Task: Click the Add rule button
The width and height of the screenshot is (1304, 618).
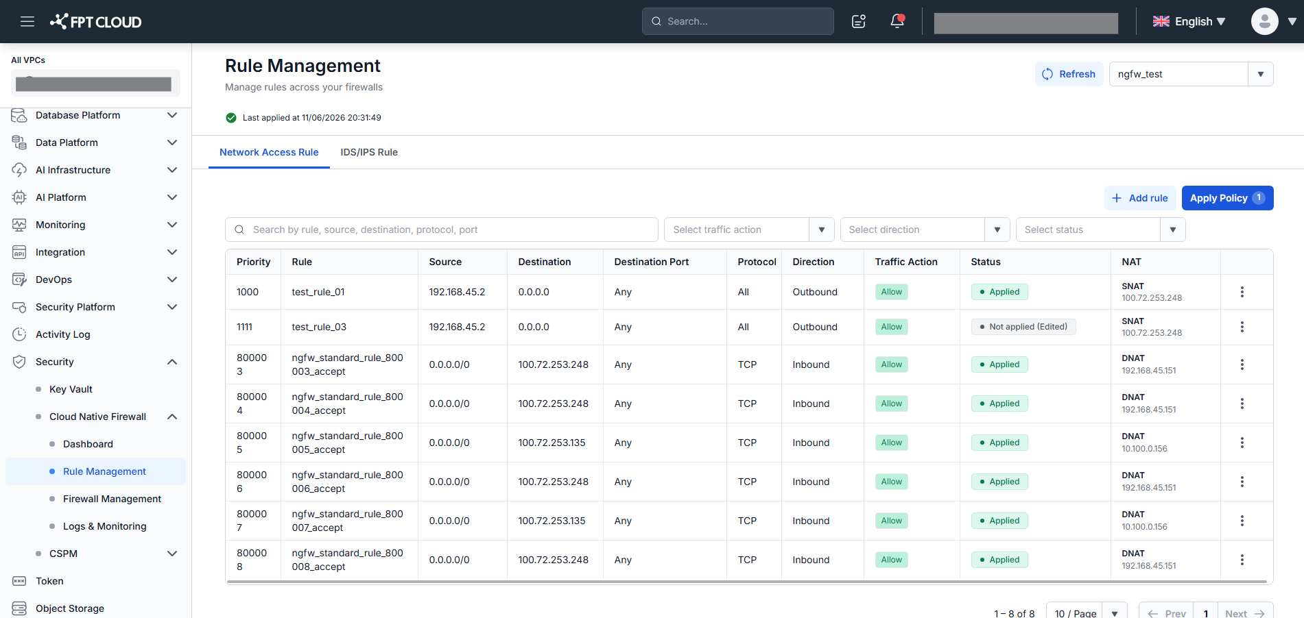Action: tap(1140, 198)
